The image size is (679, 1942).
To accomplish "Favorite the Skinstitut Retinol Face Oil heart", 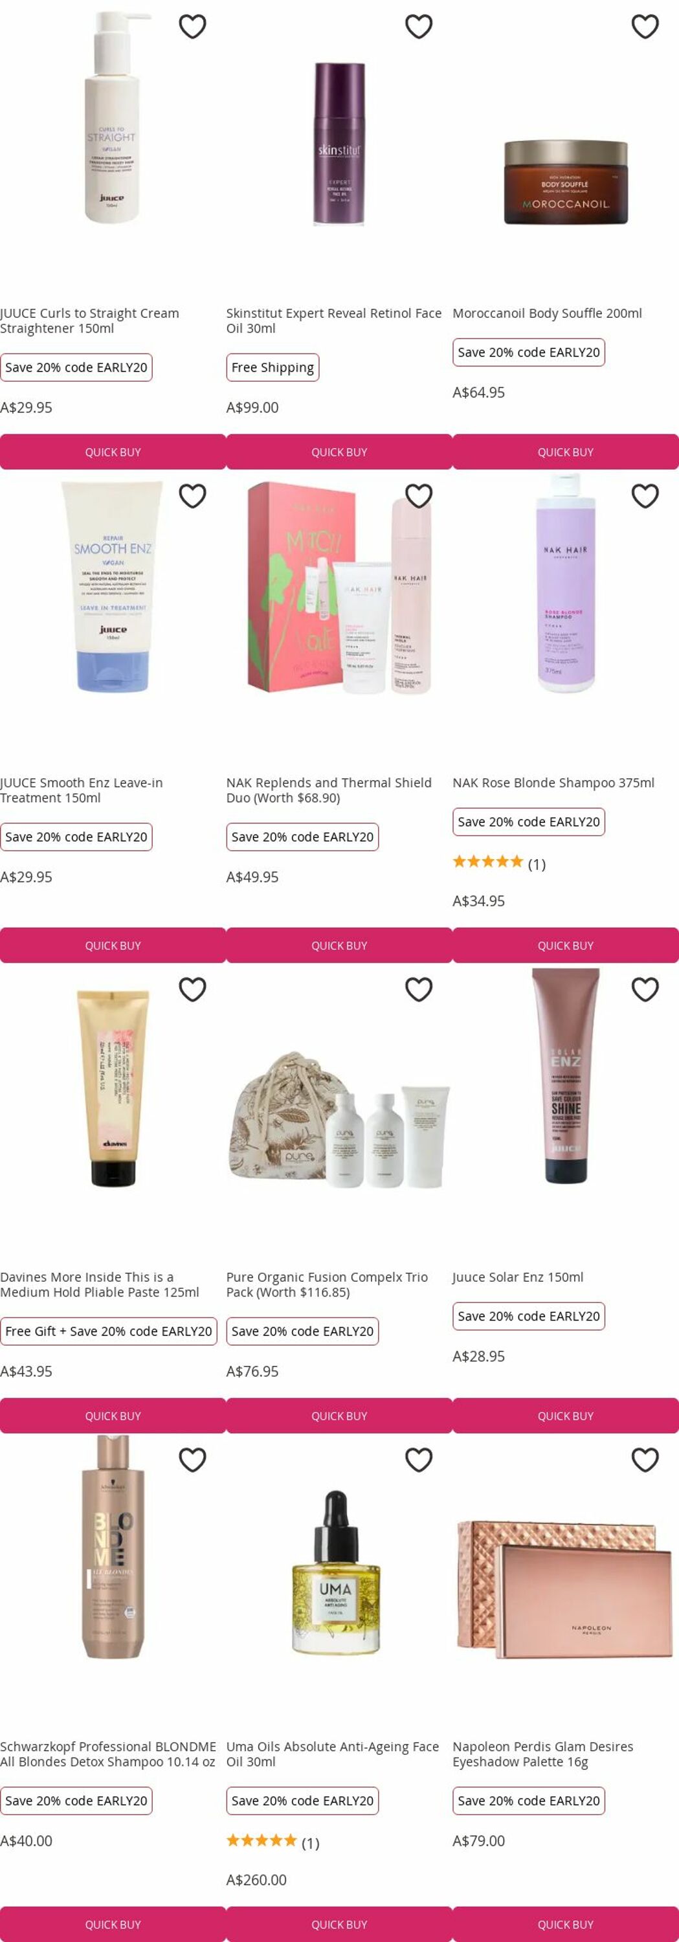I will point(418,27).
